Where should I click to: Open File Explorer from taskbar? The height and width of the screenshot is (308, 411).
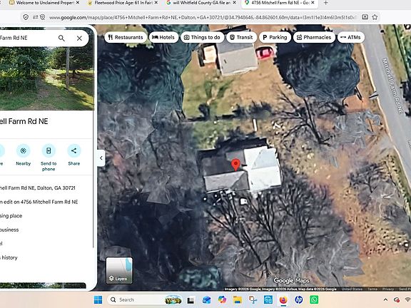click(x=238, y=299)
